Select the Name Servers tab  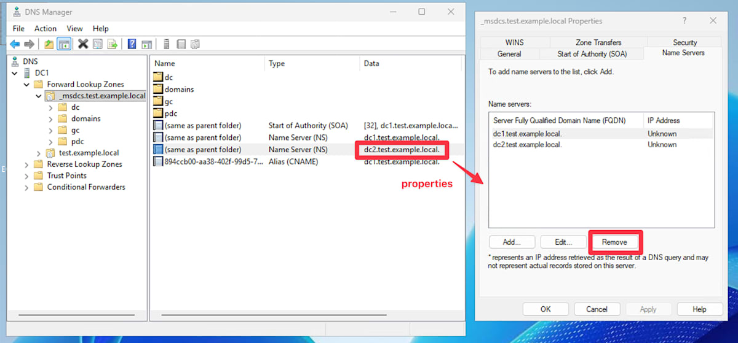coord(683,53)
